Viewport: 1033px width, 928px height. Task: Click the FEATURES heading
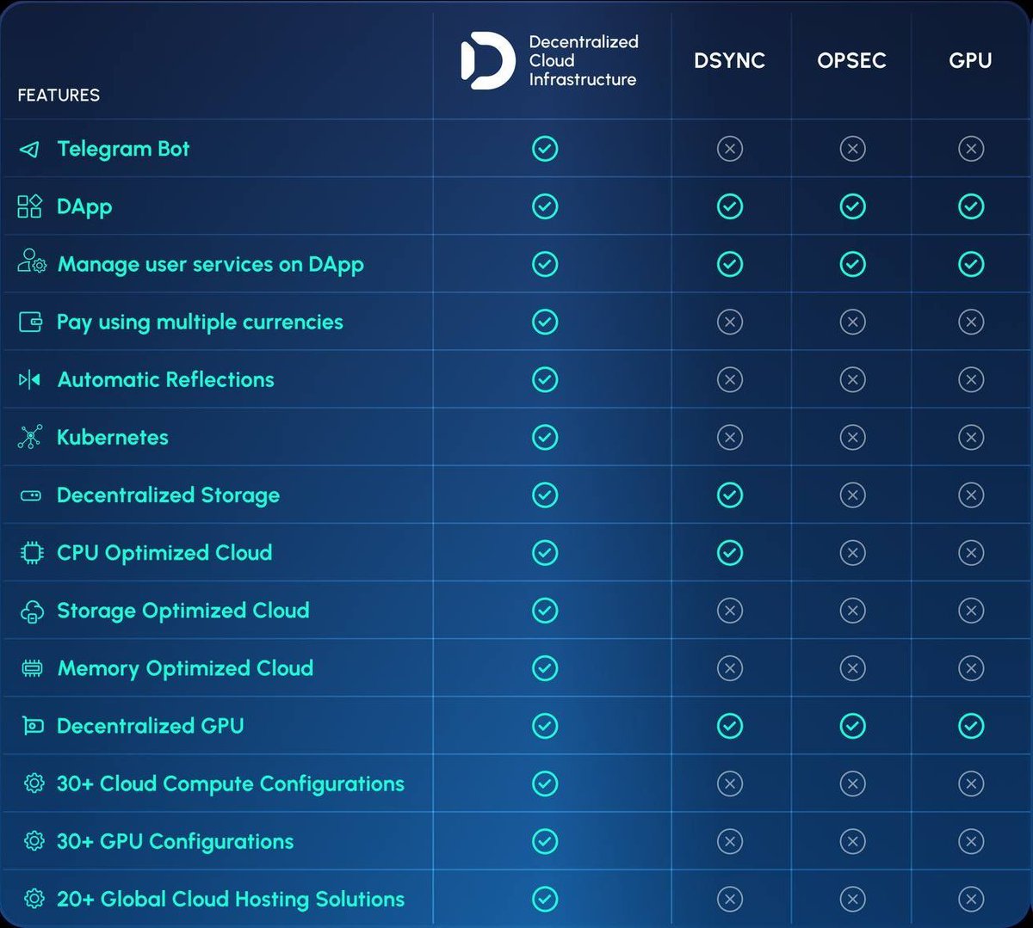[59, 95]
